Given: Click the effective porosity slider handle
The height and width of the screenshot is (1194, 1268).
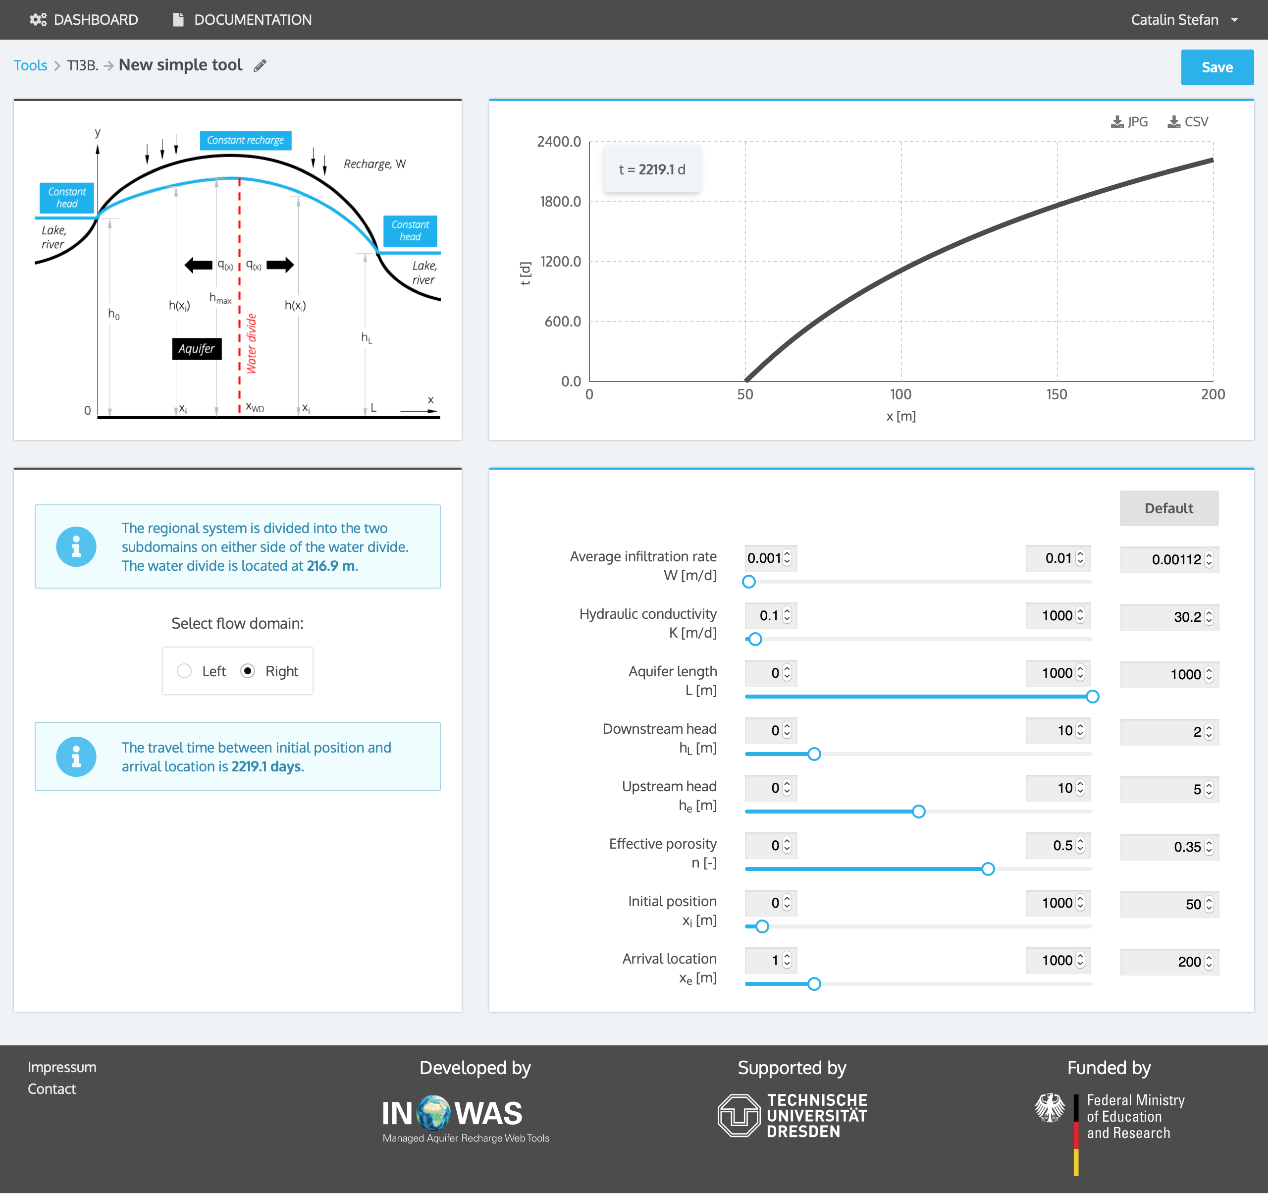Looking at the screenshot, I should tap(988, 868).
